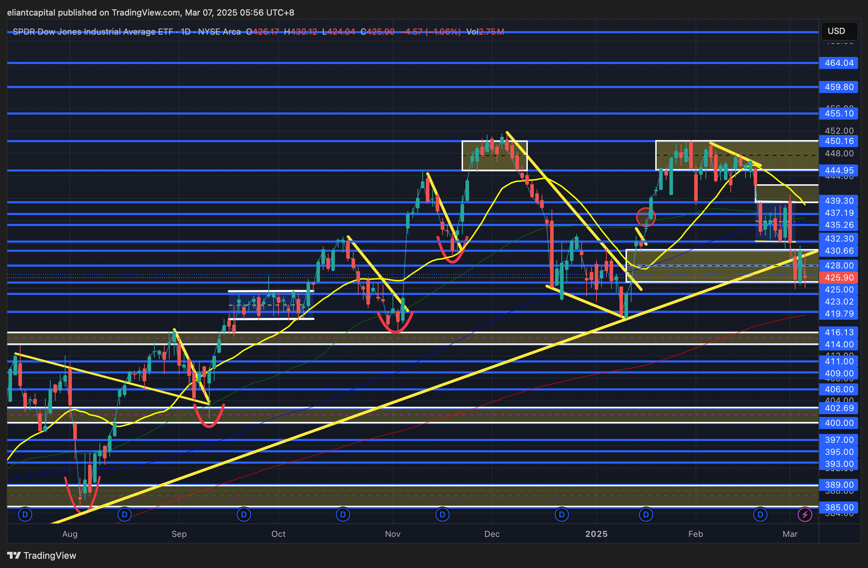This screenshot has height=568, width=868.
Task: Click the 400.00 price level label
Action: [x=839, y=423]
